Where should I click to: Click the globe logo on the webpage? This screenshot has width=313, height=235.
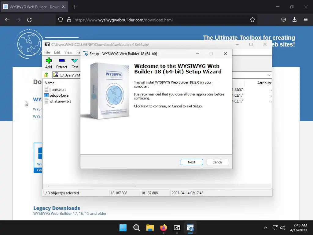(29, 44)
